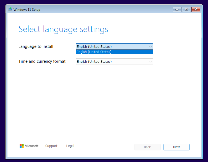208x162 pixels.
Task: Select English (United States) in opened list
Action: point(114,52)
